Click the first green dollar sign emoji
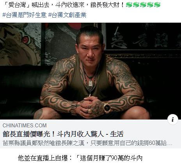 point(130,5)
